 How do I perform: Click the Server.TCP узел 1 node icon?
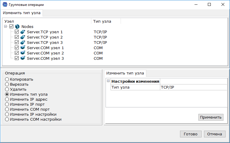[22, 32]
